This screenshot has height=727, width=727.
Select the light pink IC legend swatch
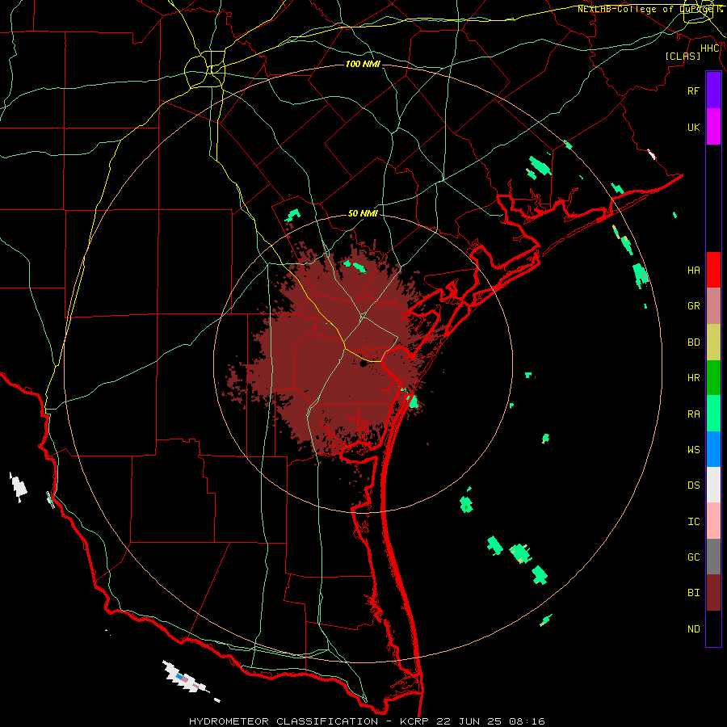coord(713,521)
